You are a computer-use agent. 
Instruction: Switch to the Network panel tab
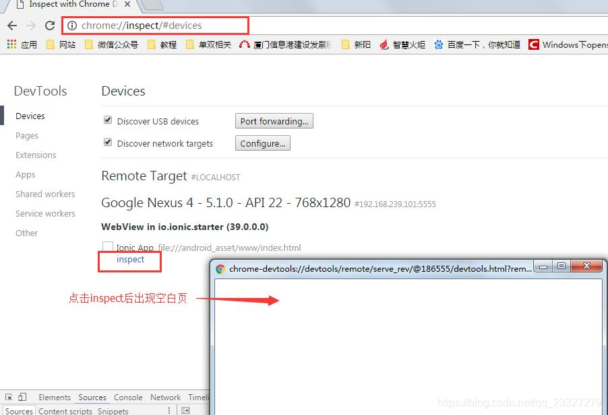(166, 398)
